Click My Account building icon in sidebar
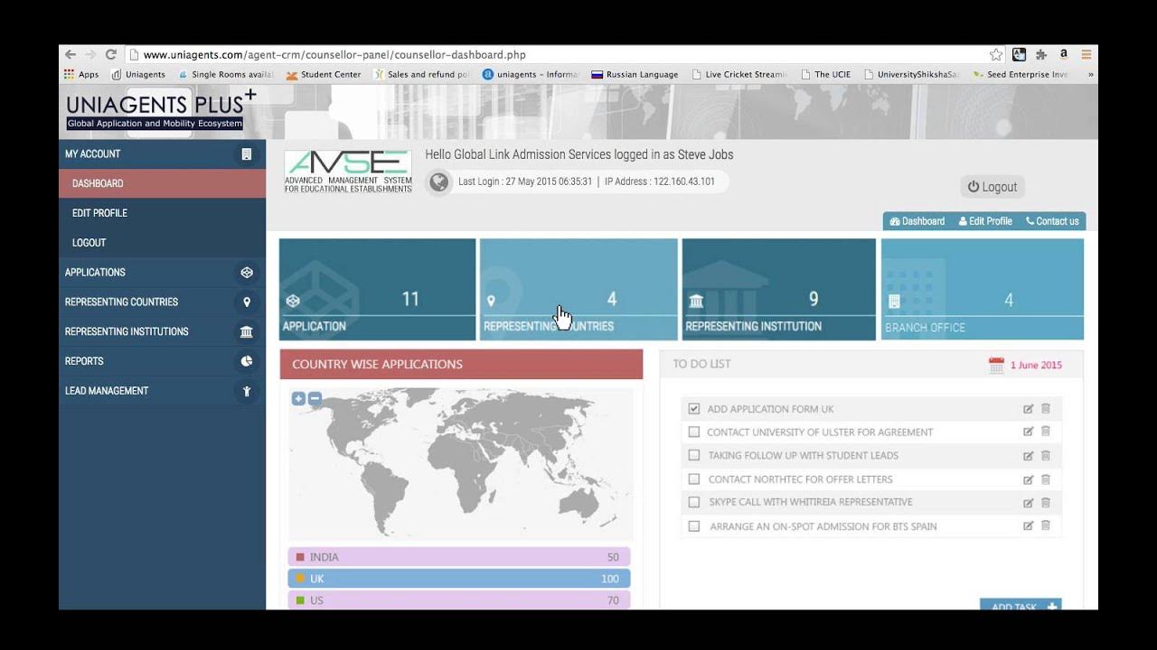The width and height of the screenshot is (1157, 650). tap(246, 154)
